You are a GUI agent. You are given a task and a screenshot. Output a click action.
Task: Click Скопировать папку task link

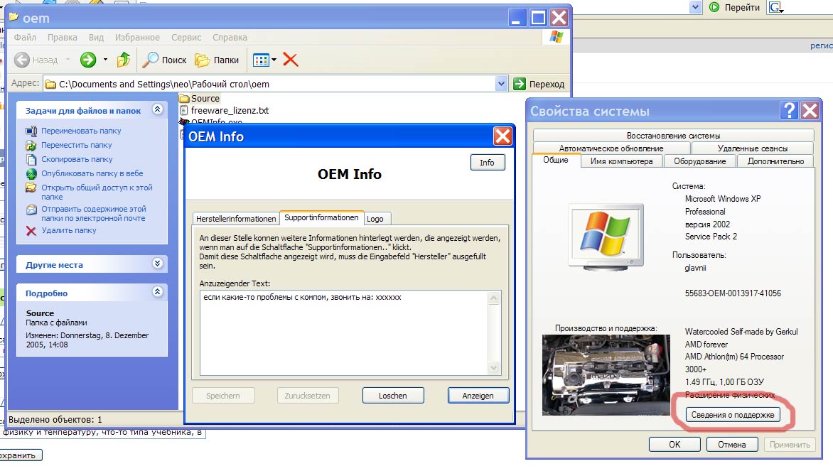click(x=77, y=159)
